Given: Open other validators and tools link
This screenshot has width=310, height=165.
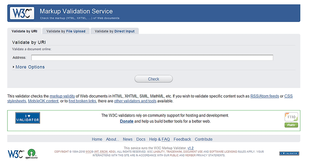Looking at the screenshot, I should point(135,101).
